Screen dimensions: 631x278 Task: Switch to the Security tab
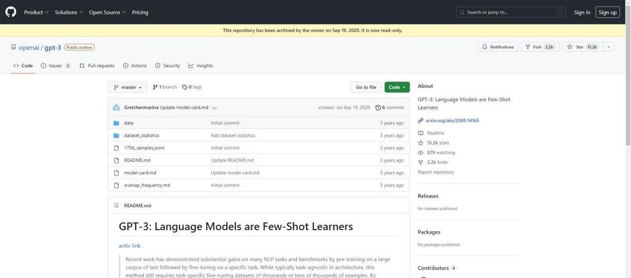tap(168, 66)
